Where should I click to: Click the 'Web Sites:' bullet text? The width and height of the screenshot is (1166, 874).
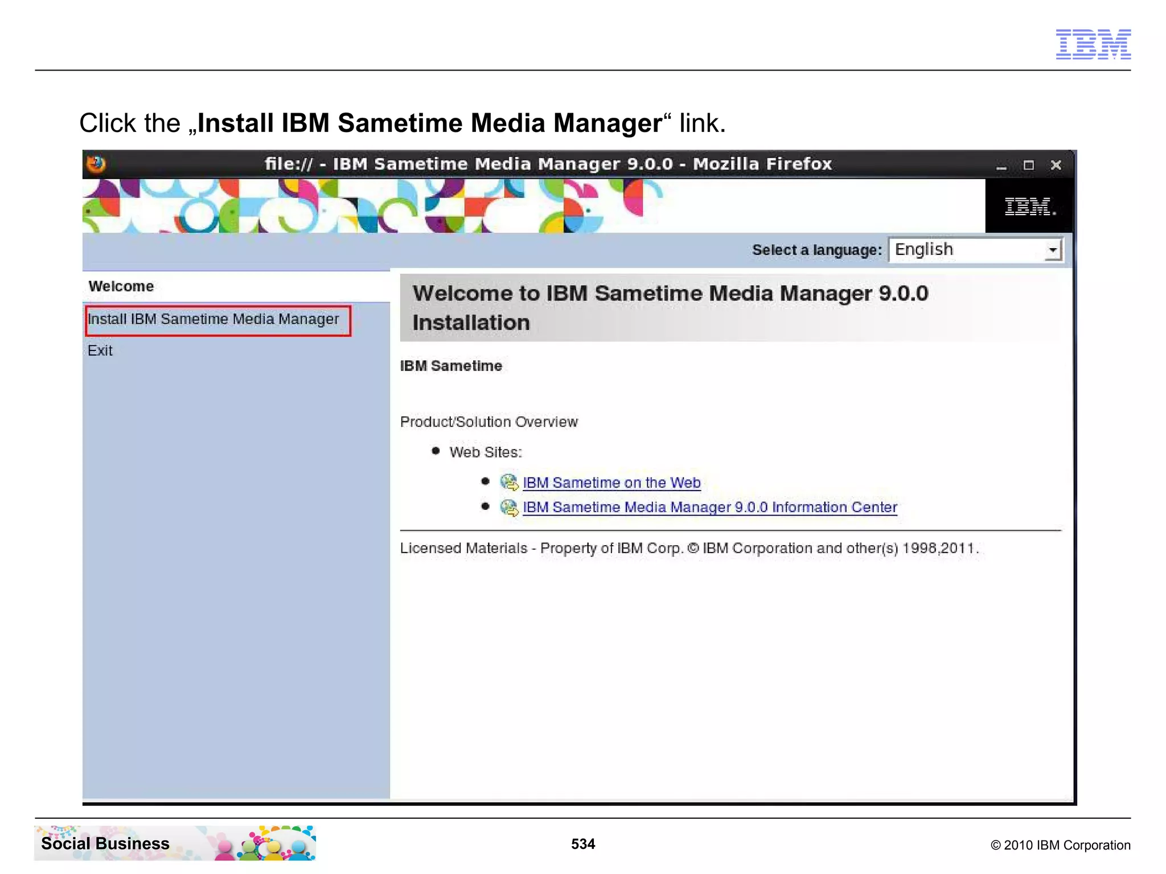[x=486, y=452]
